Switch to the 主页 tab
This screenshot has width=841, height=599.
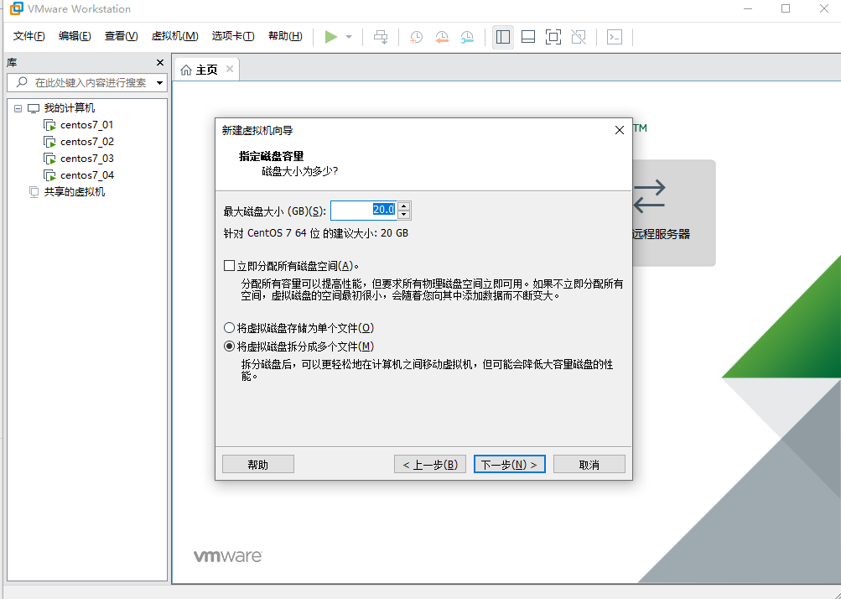tap(206, 70)
